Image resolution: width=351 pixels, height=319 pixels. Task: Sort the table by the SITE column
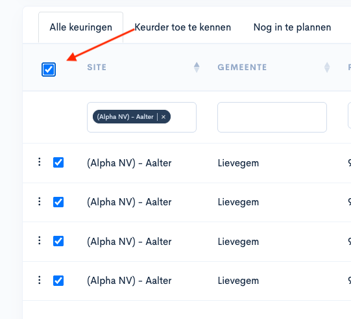click(x=197, y=68)
